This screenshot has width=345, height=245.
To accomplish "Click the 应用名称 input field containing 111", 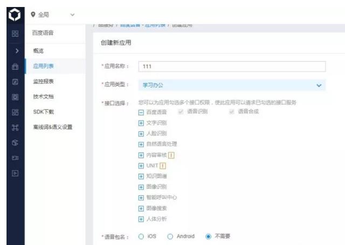I will click(x=232, y=67).
